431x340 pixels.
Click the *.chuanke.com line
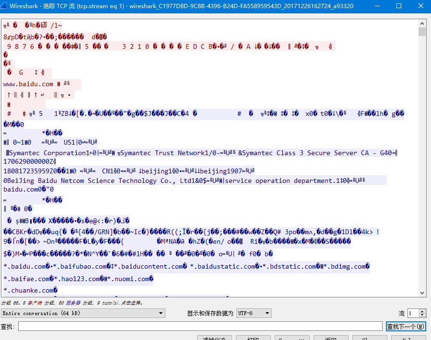[x=31, y=290]
